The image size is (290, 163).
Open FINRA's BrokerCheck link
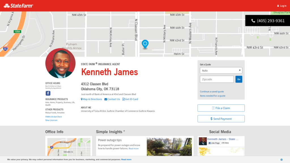click(x=54, y=117)
